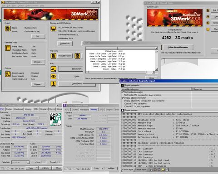Click the System Info button

point(65,43)
